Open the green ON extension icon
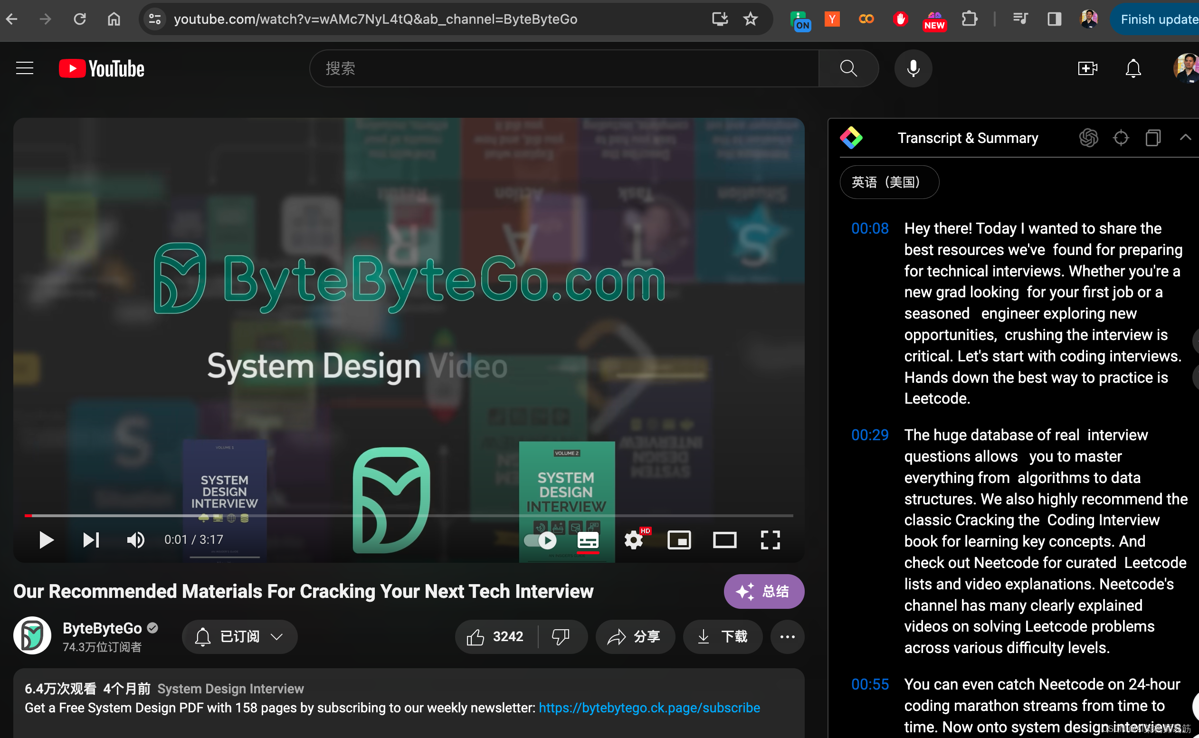 coord(800,20)
